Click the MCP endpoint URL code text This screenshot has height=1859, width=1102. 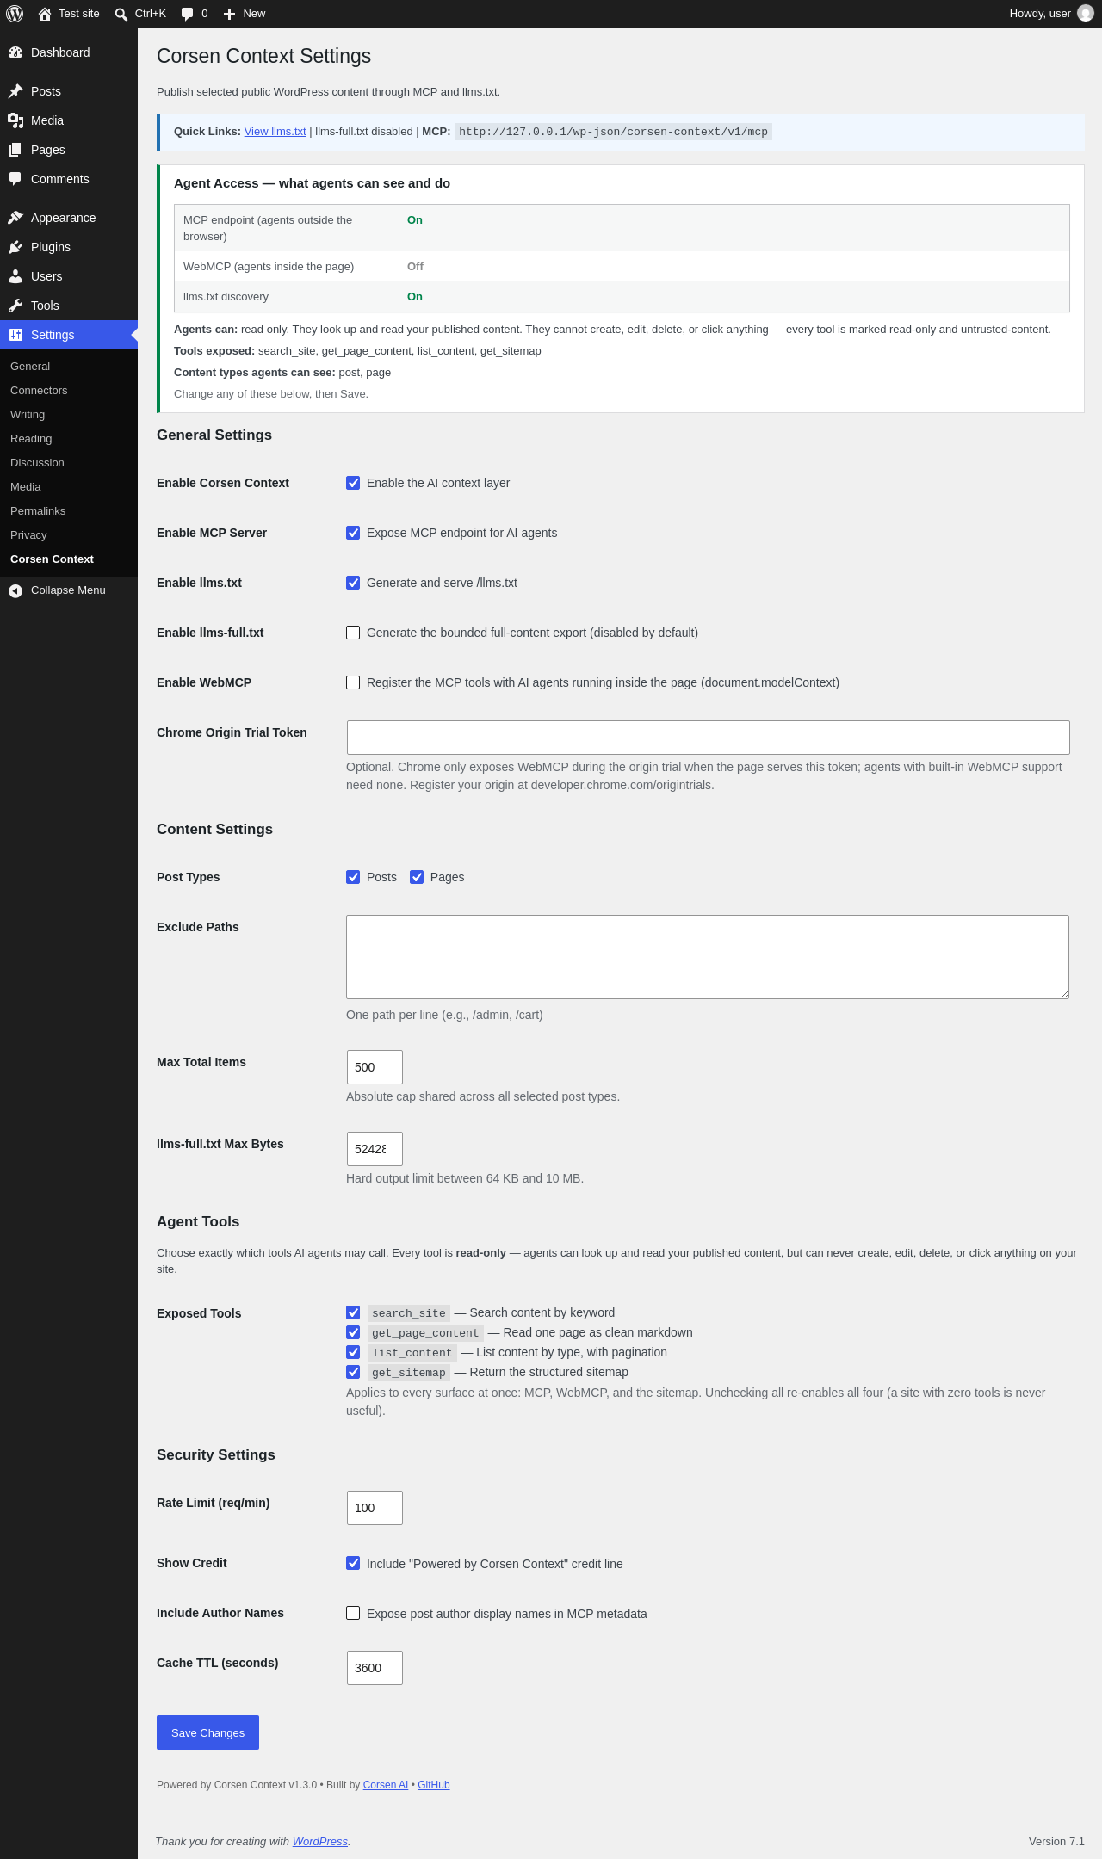click(x=613, y=132)
